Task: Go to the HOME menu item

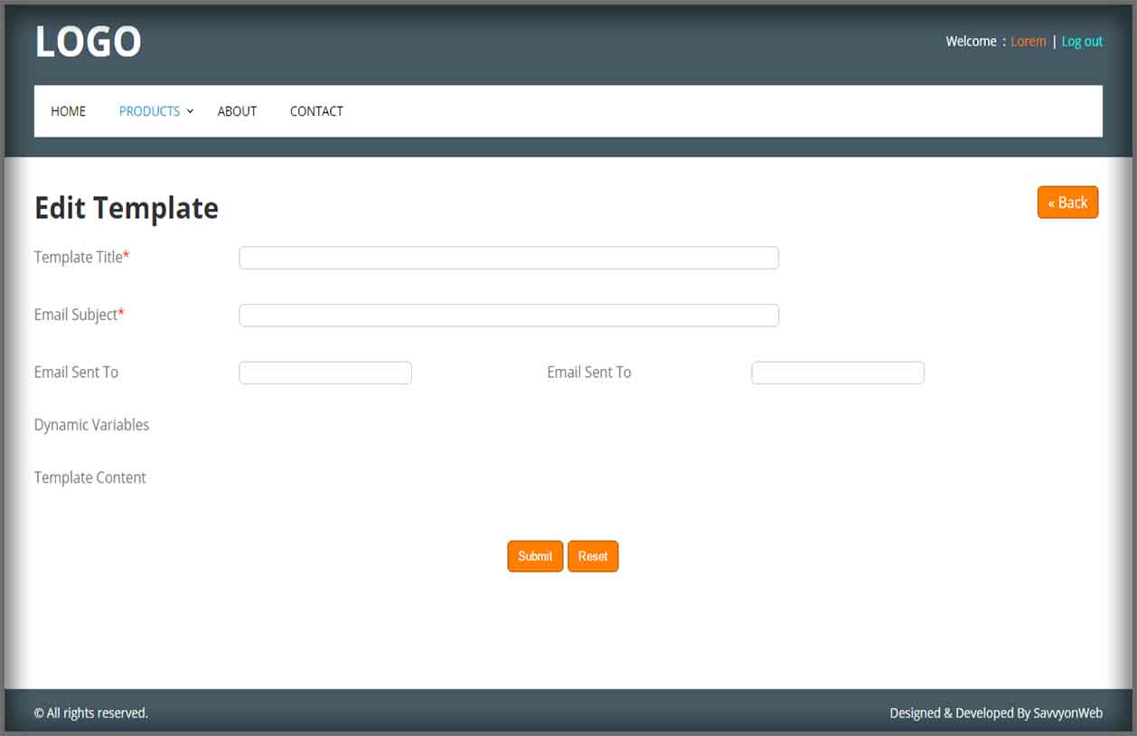Action: coord(69,111)
